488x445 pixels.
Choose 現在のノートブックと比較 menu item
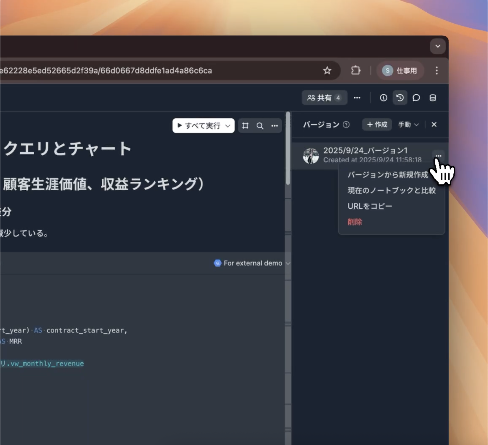[392, 190]
